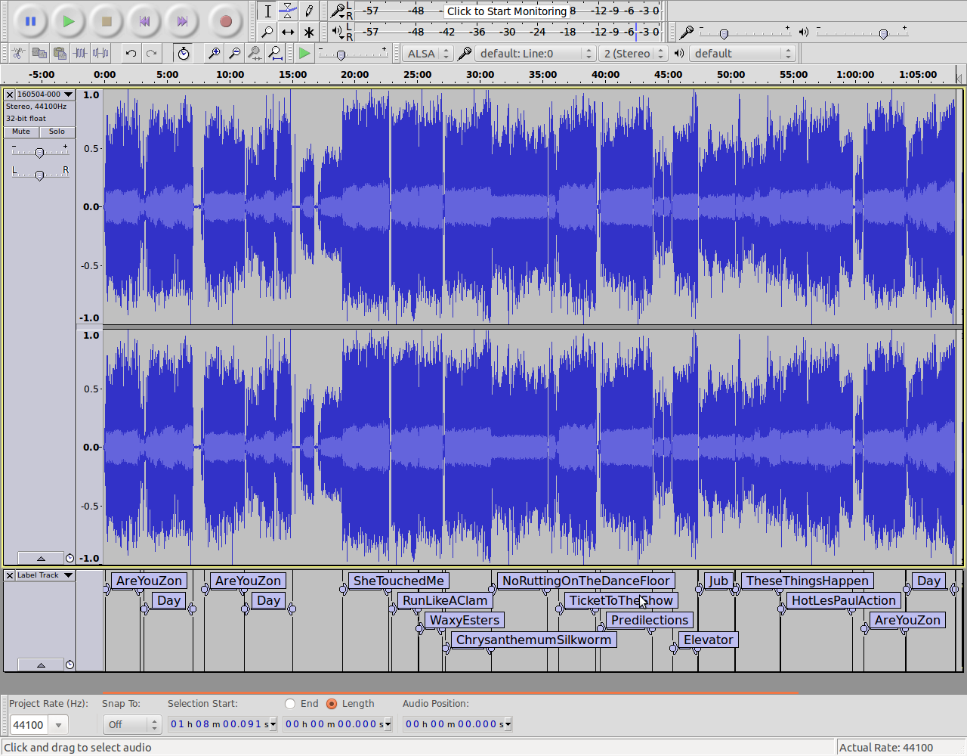Activate the Multi-Tool asterisk icon
Screen dimensions: 967x756
pyautogui.click(x=308, y=32)
